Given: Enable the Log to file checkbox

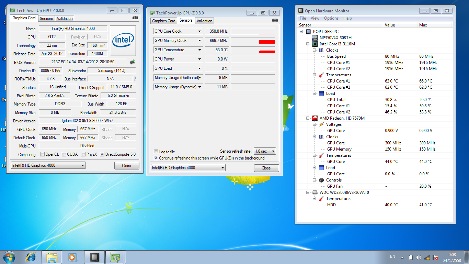Looking at the screenshot, I should (x=156, y=152).
